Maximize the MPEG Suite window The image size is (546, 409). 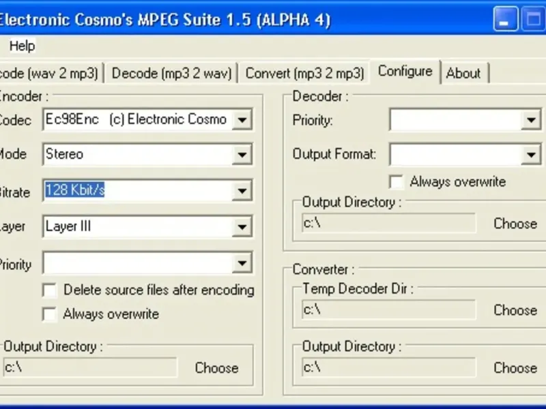pyautogui.click(x=533, y=20)
